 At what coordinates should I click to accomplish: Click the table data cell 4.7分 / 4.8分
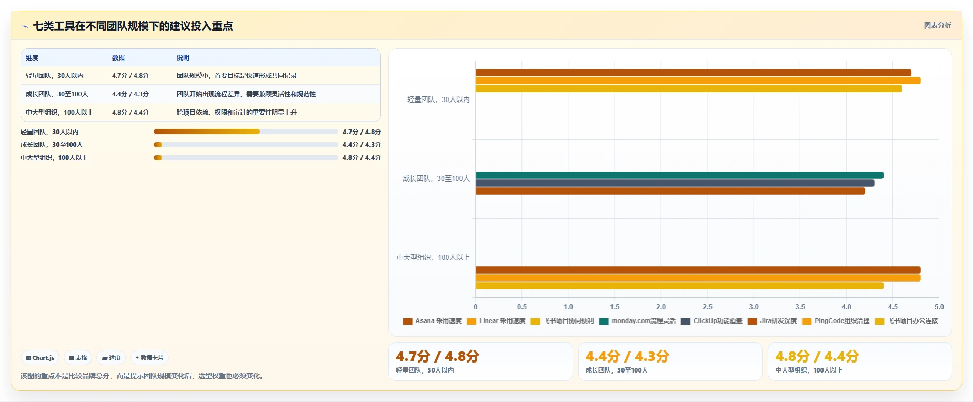131,76
